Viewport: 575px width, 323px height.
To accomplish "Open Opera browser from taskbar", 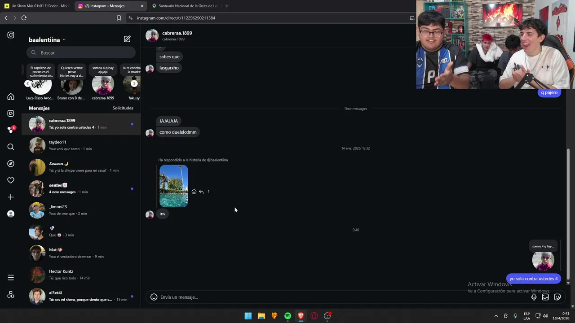I will [314, 316].
